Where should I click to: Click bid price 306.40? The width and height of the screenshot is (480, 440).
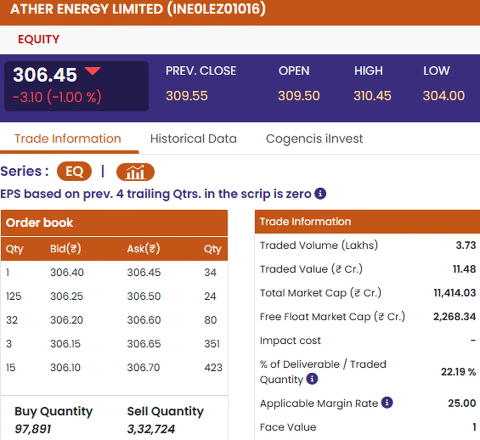[x=67, y=272]
